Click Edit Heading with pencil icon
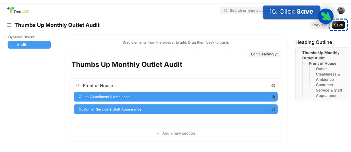This screenshot has height=152, width=351. click(264, 54)
